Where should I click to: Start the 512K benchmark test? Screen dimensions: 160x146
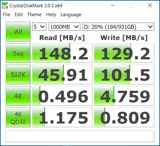[18, 74]
